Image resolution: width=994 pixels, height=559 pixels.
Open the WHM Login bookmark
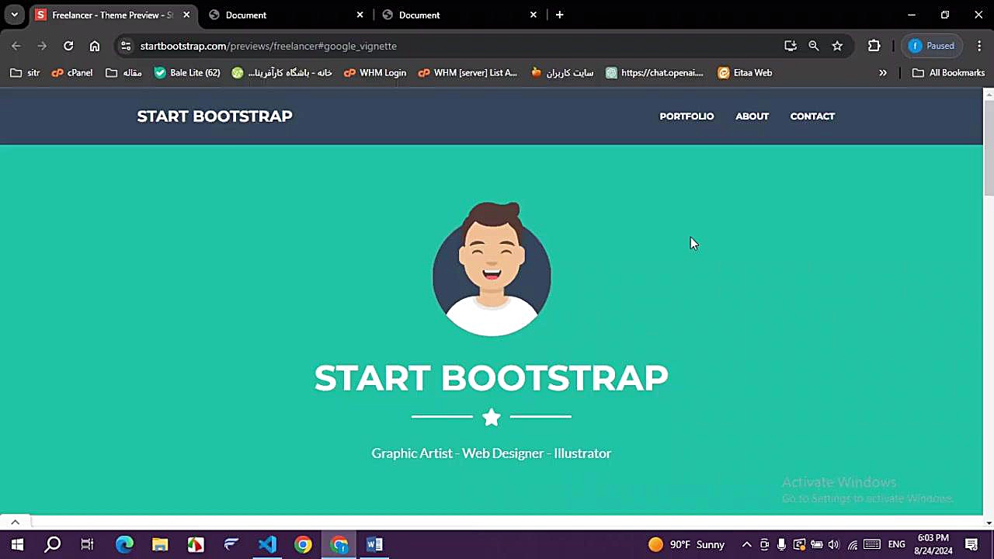coord(375,72)
